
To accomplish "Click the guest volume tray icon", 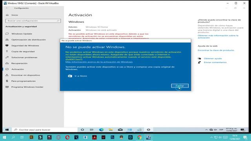I will tap(215, 130).
